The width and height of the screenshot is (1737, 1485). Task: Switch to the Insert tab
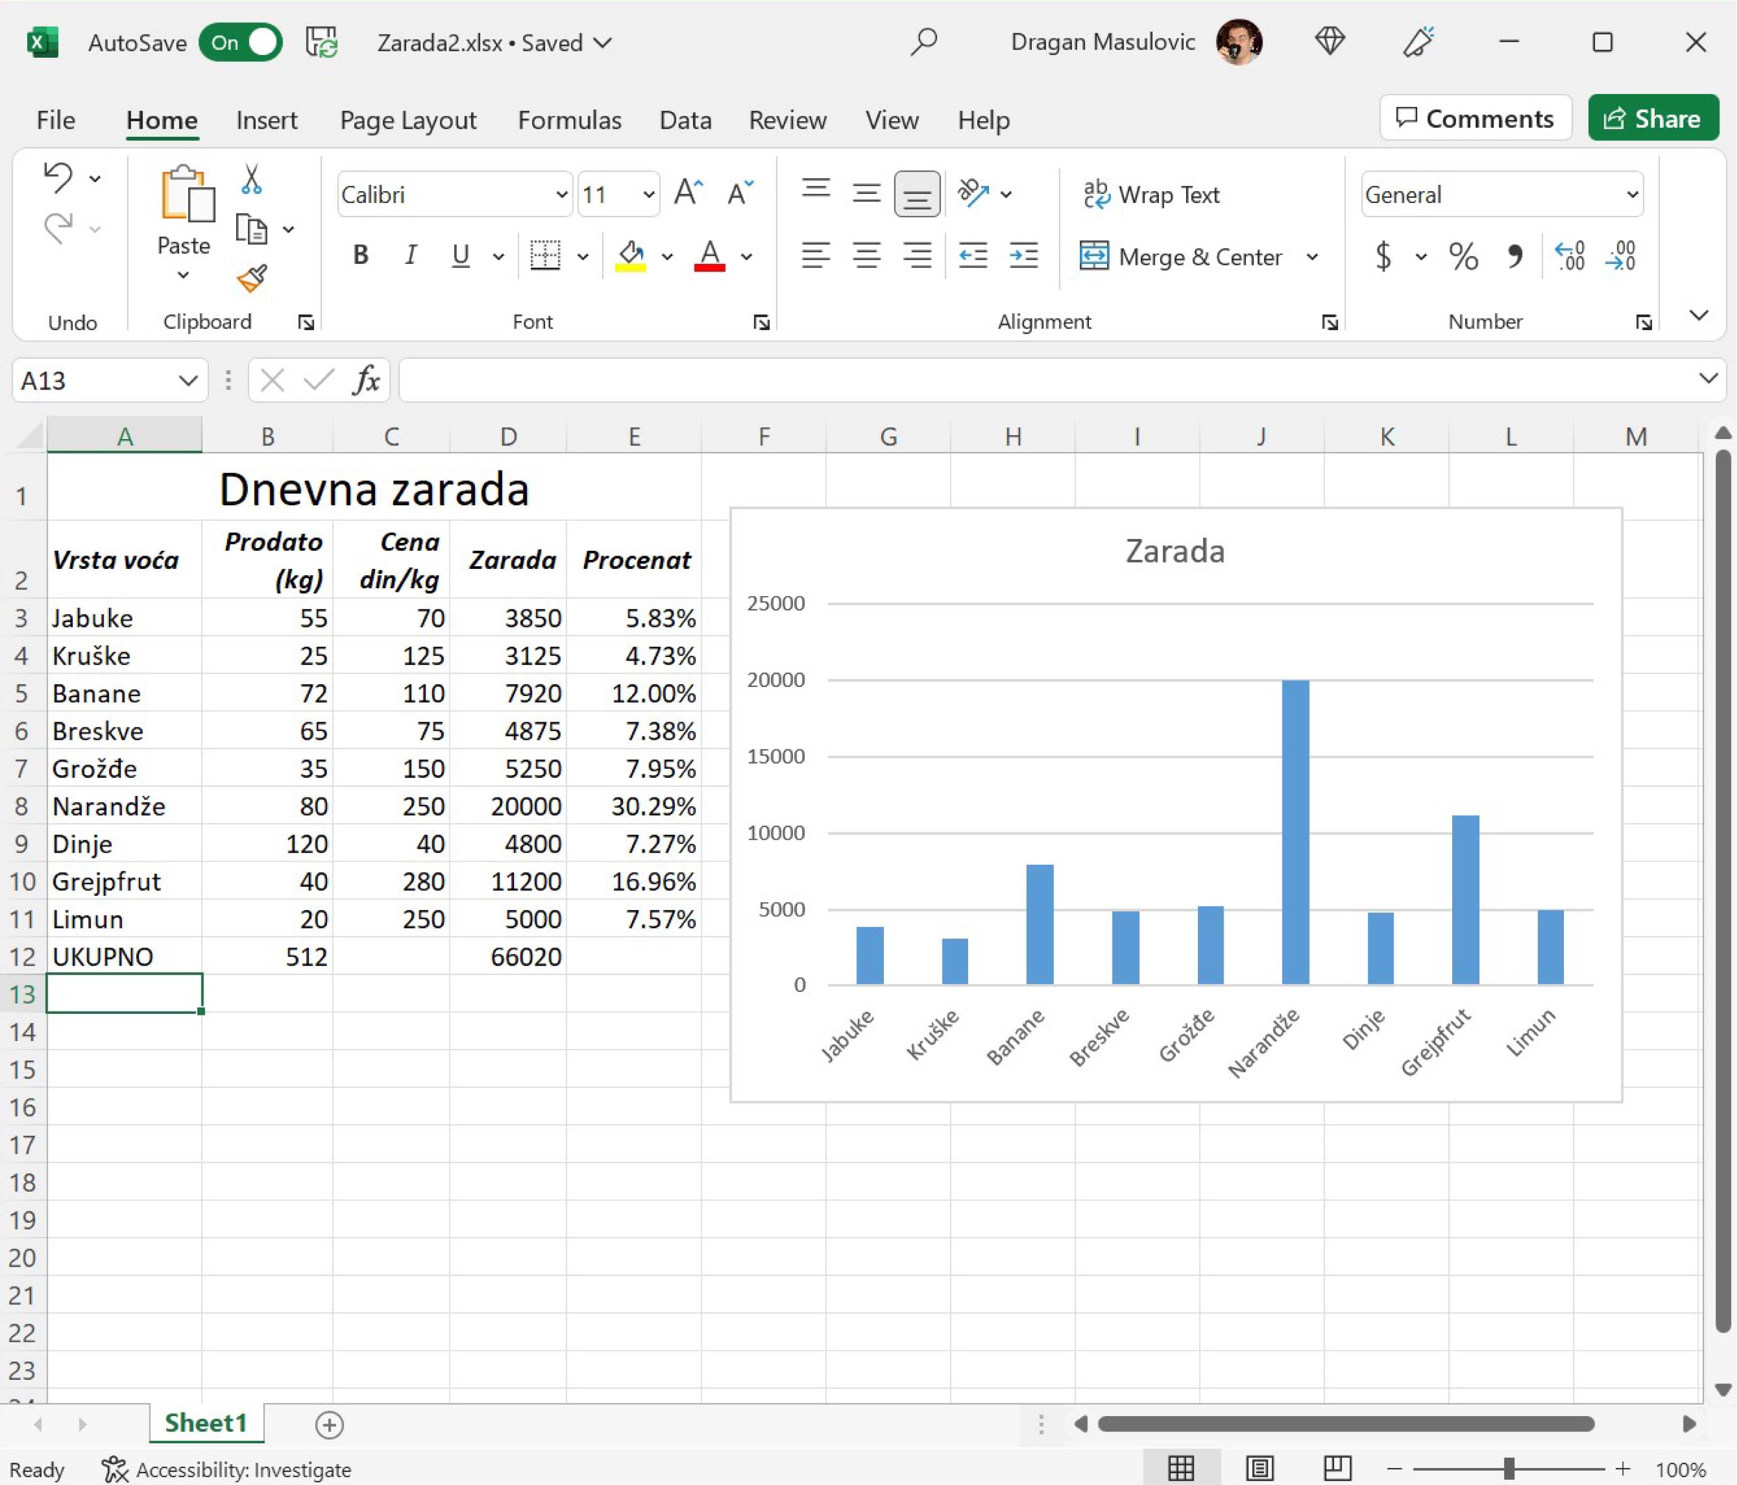tap(267, 120)
